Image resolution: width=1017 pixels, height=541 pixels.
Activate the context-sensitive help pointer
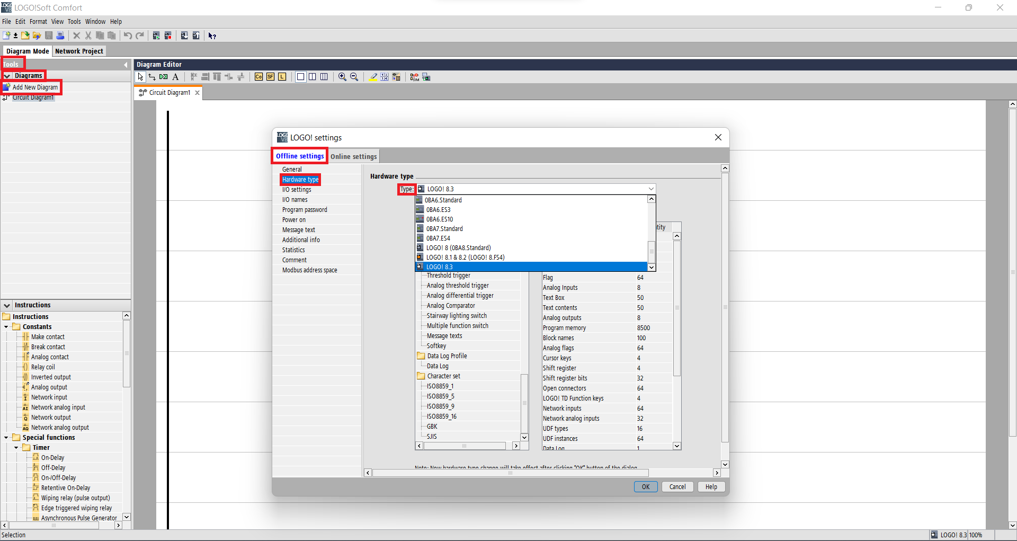(212, 36)
